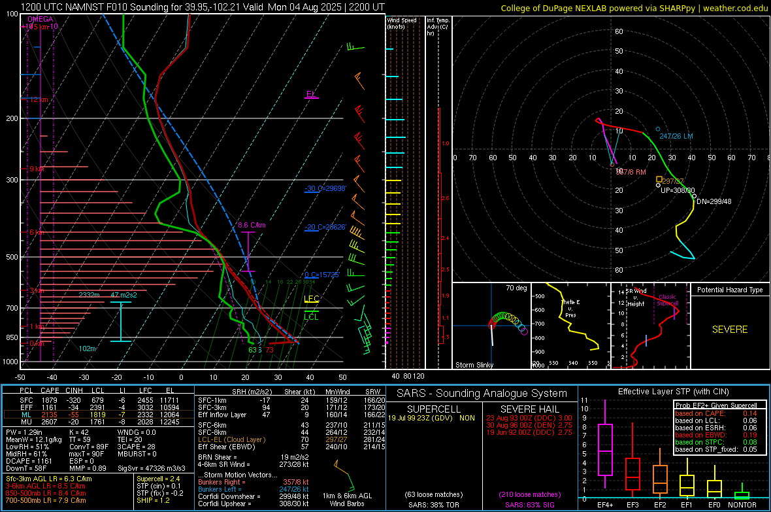Select the based on CAPE probability row
Image resolution: width=771 pixels, height=512 pixels.
click(x=716, y=413)
